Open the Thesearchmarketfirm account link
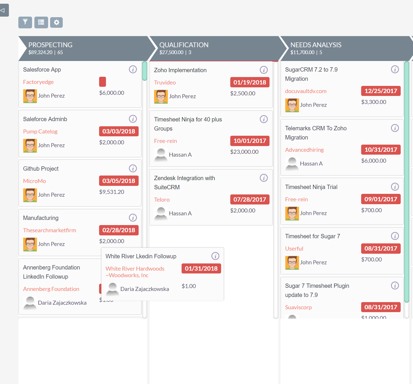 (50, 230)
